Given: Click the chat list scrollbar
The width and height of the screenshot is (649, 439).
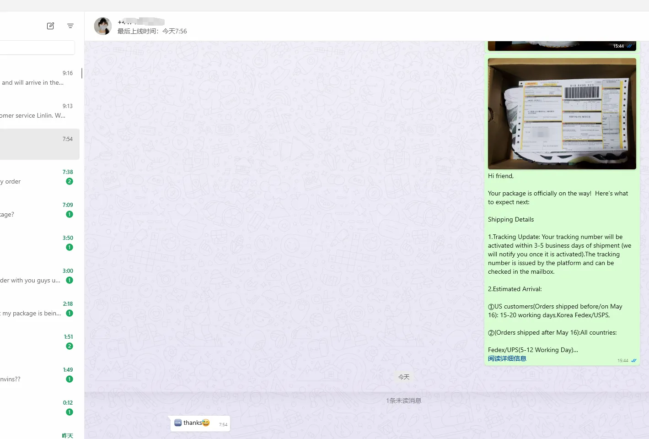Looking at the screenshot, I should click(x=82, y=73).
